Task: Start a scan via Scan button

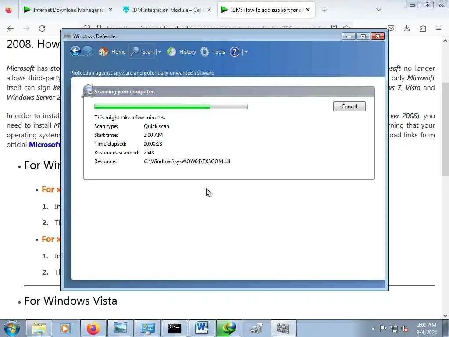Action: tap(142, 52)
